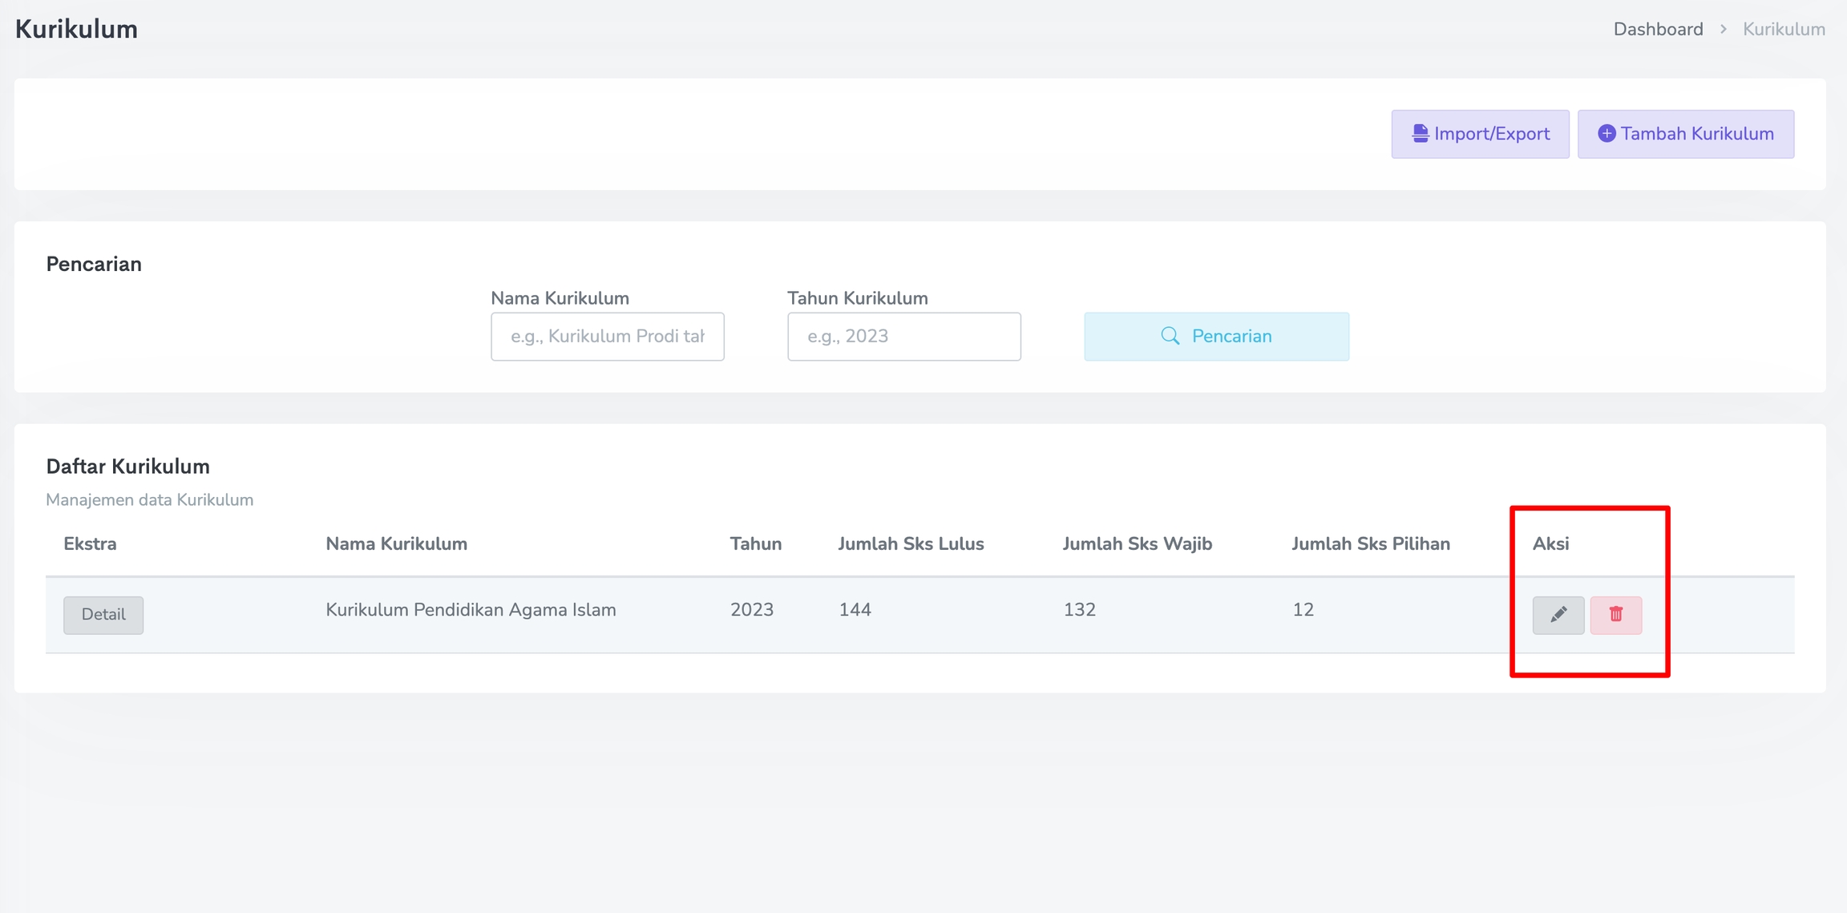
Task: Click the Jumlah Sks Wajib column header
Action: 1137,544
